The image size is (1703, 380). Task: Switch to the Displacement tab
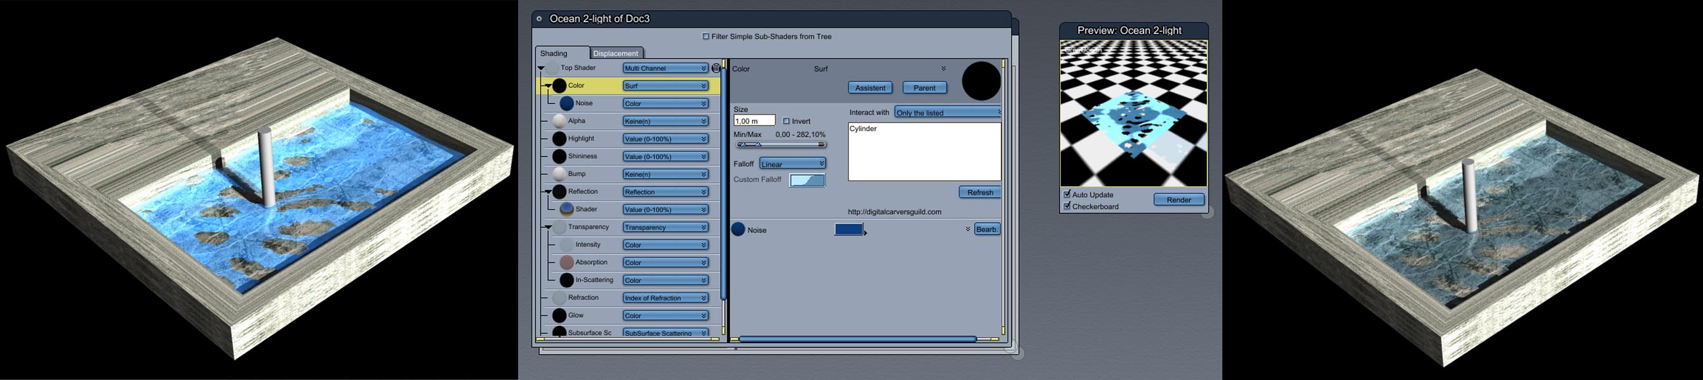tap(615, 53)
